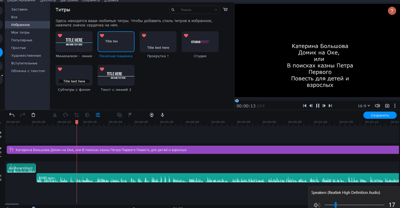Select the 'Прокрутка ↑' title thumbnail
The width and height of the screenshot is (400, 208).
tap(158, 42)
